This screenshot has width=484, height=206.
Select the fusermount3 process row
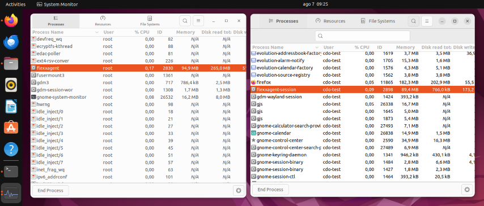coord(138,75)
